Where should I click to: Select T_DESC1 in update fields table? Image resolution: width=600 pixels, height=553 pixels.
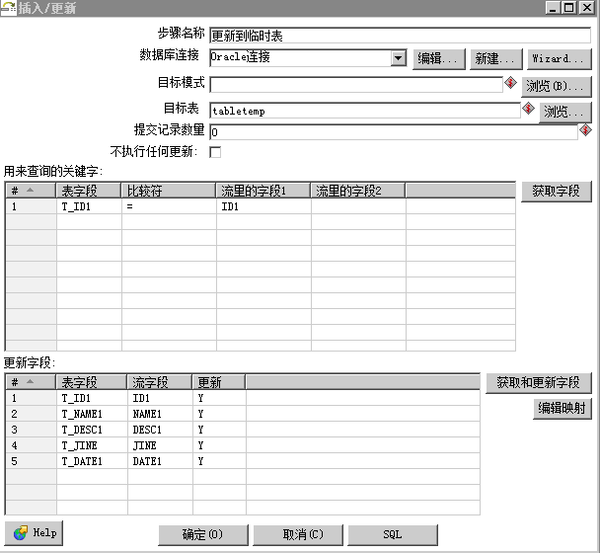(x=92, y=430)
